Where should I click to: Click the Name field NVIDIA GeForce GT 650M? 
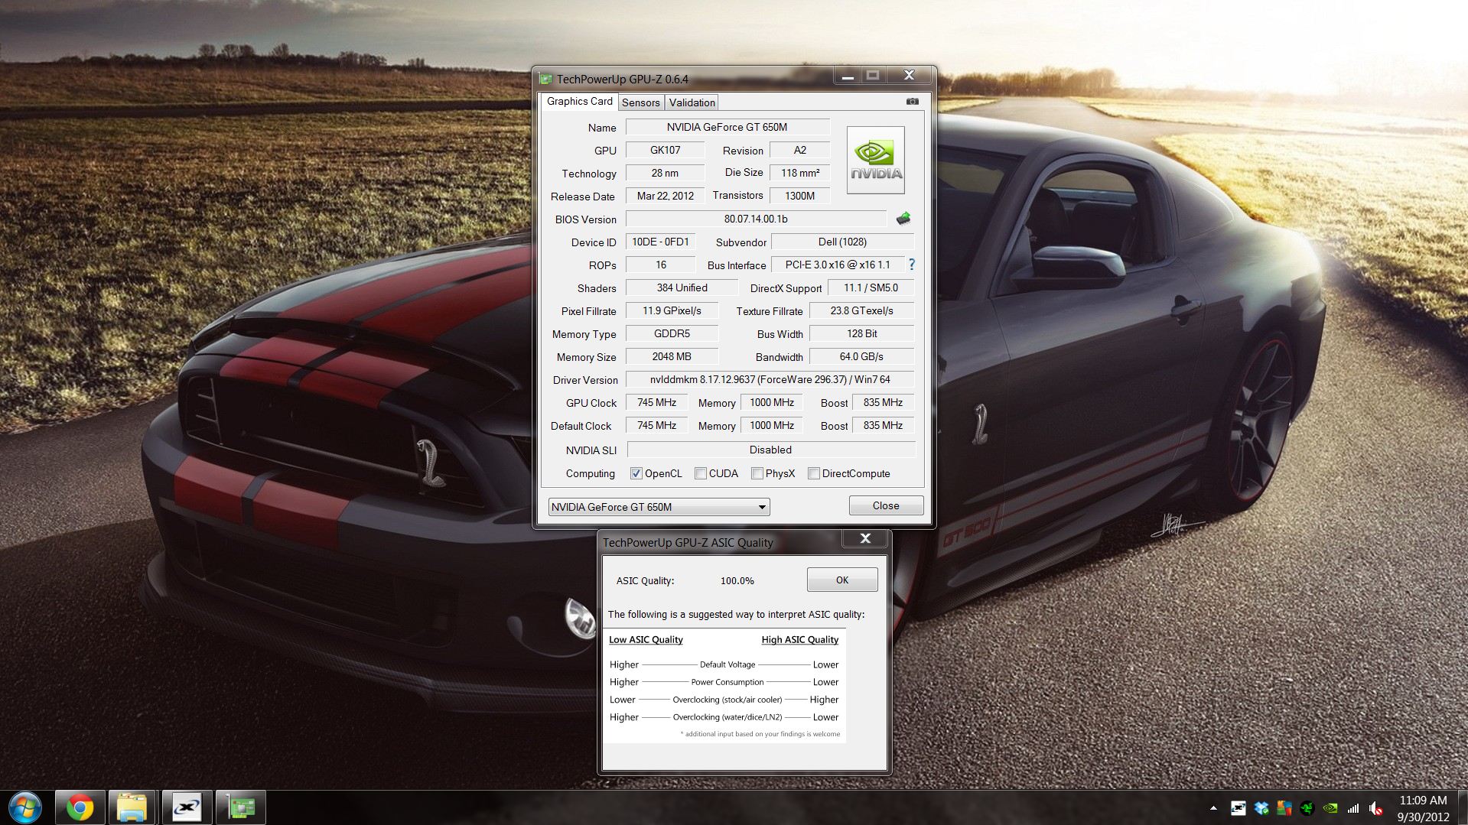pyautogui.click(x=727, y=127)
